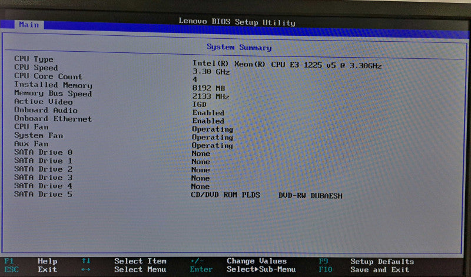Select the Installed Memory label
471x277 pixels.
(x=53, y=85)
